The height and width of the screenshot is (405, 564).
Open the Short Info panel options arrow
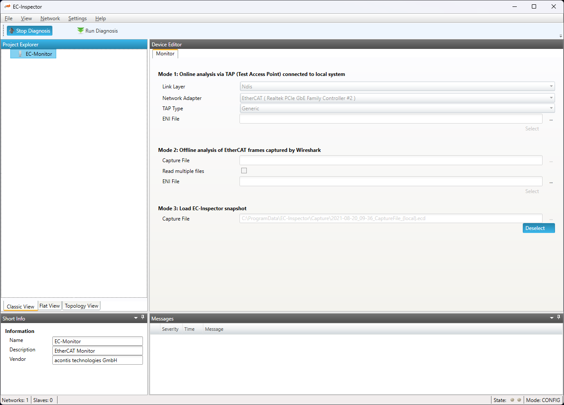pyautogui.click(x=136, y=318)
